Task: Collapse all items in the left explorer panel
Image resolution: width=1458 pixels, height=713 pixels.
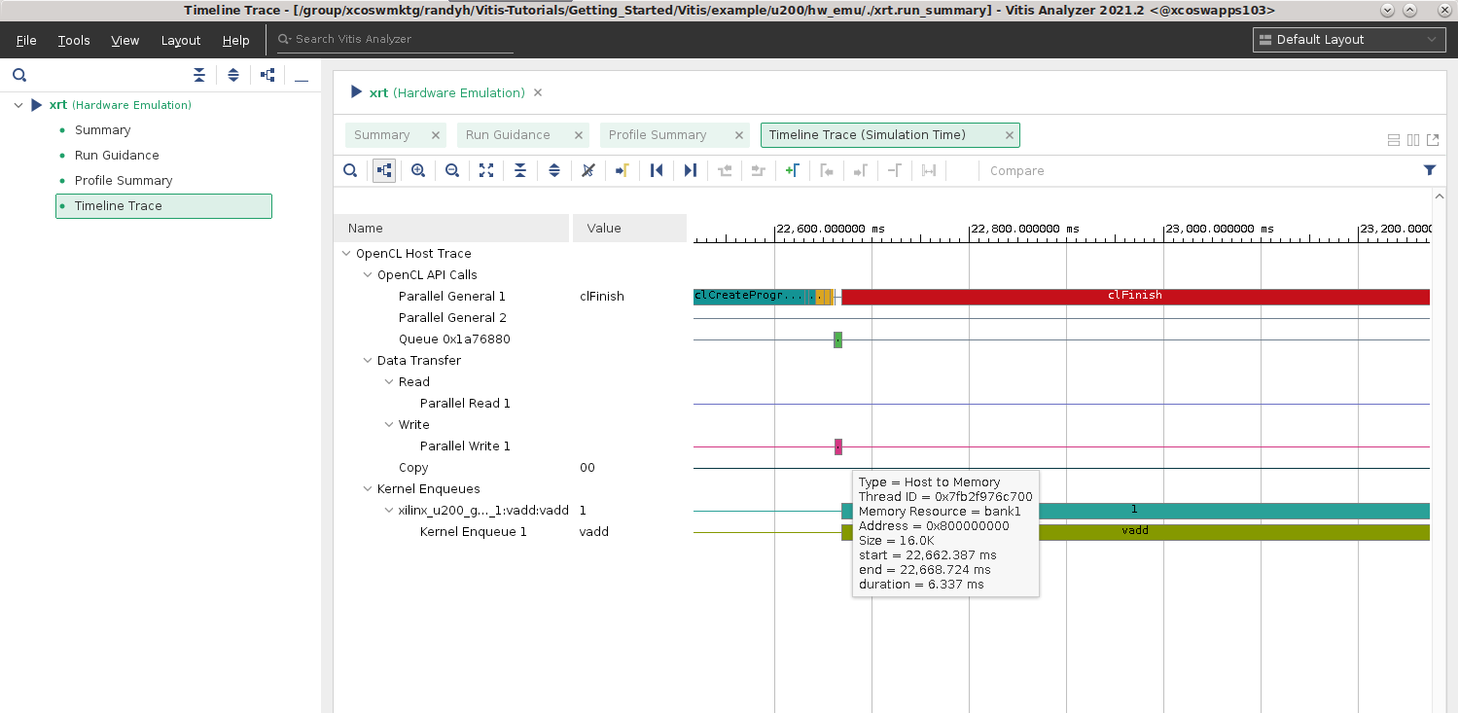Action: tap(199, 75)
